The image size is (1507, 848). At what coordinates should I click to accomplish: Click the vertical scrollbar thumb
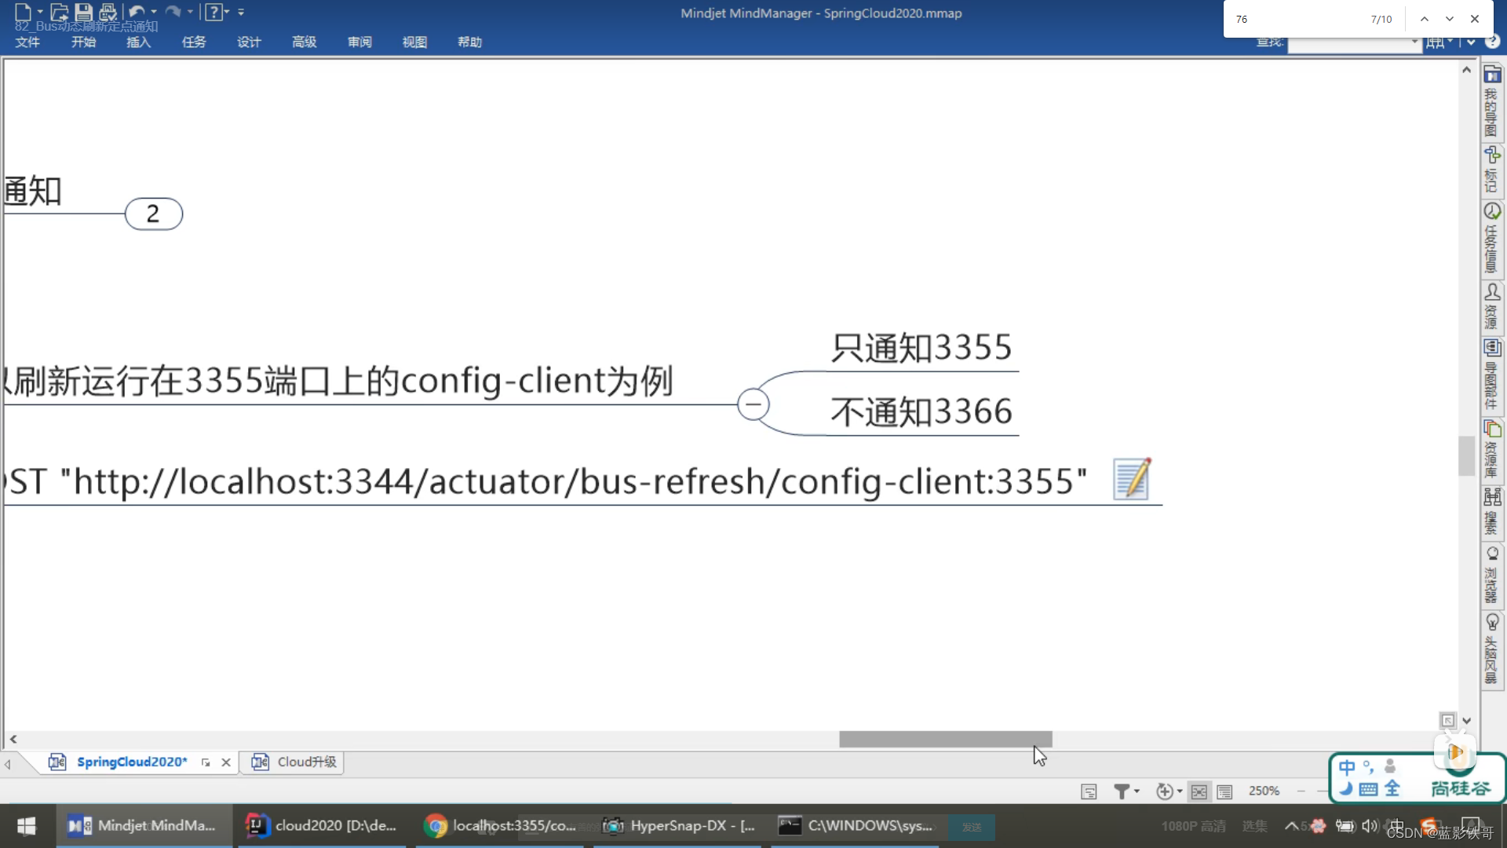1466,455
